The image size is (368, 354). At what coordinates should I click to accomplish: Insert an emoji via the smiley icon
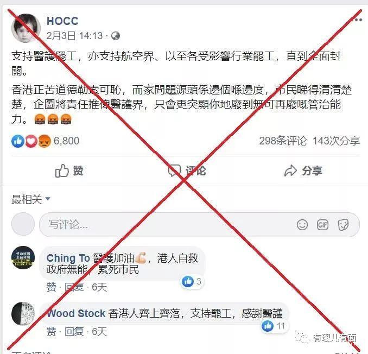(x=302, y=225)
